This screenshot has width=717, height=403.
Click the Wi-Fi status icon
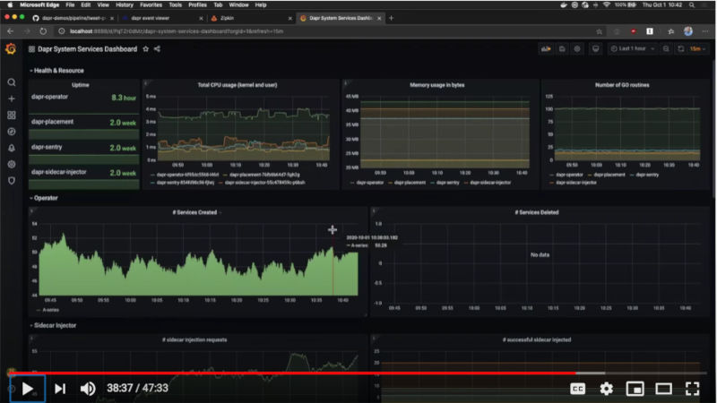[x=607, y=5]
